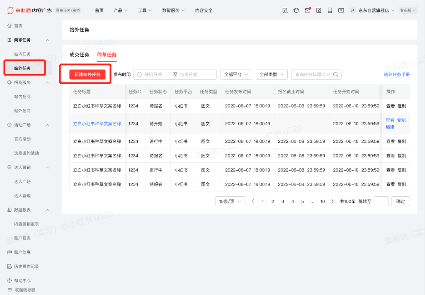Go to the next page with the right arrow
425x295 pixels.
pyautogui.click(x=332, y=201)
